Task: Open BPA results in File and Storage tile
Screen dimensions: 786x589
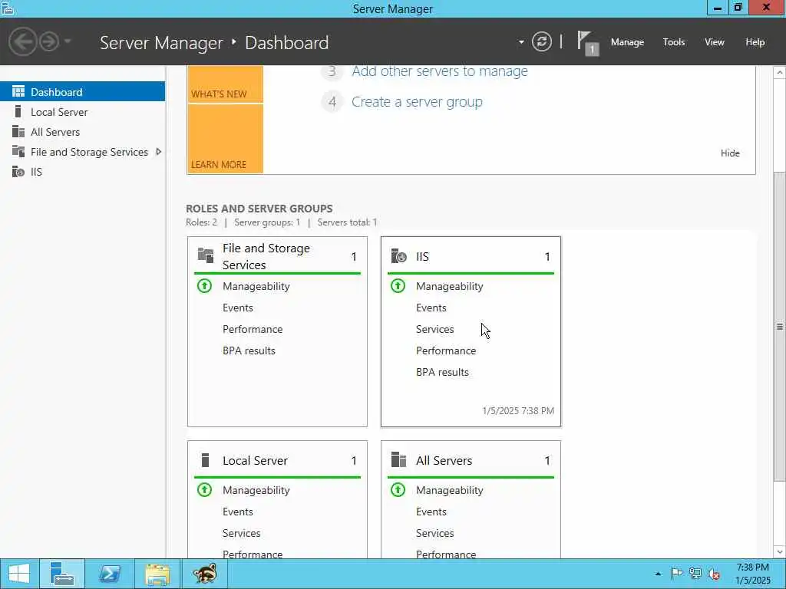Action: [x=249, y=351]
